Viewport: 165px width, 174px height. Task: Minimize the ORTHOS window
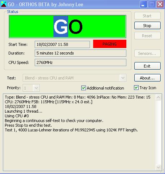[143, 4]
